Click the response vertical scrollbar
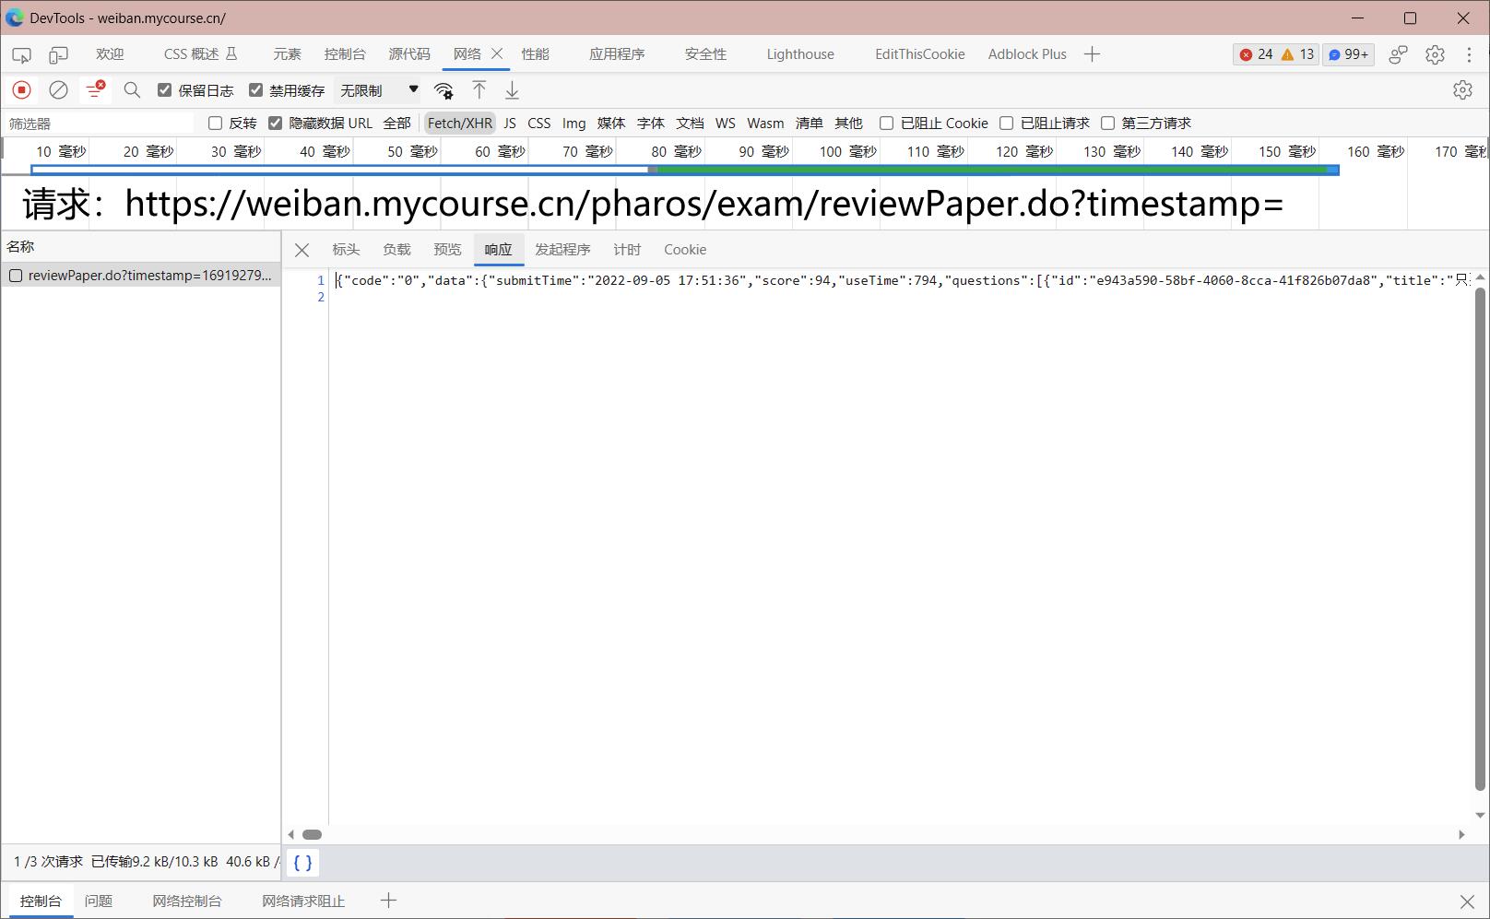The image size is (1490, 919). click(1481, 539)
